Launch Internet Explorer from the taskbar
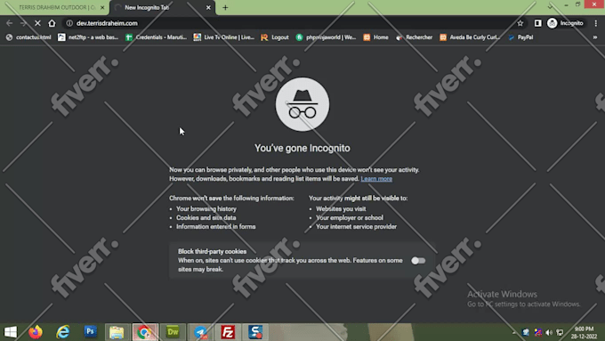Image resolution: width=605 pixels, height=341 pixels. (63, 332)
